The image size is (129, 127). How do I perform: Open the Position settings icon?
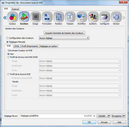[x=59, y=17]
